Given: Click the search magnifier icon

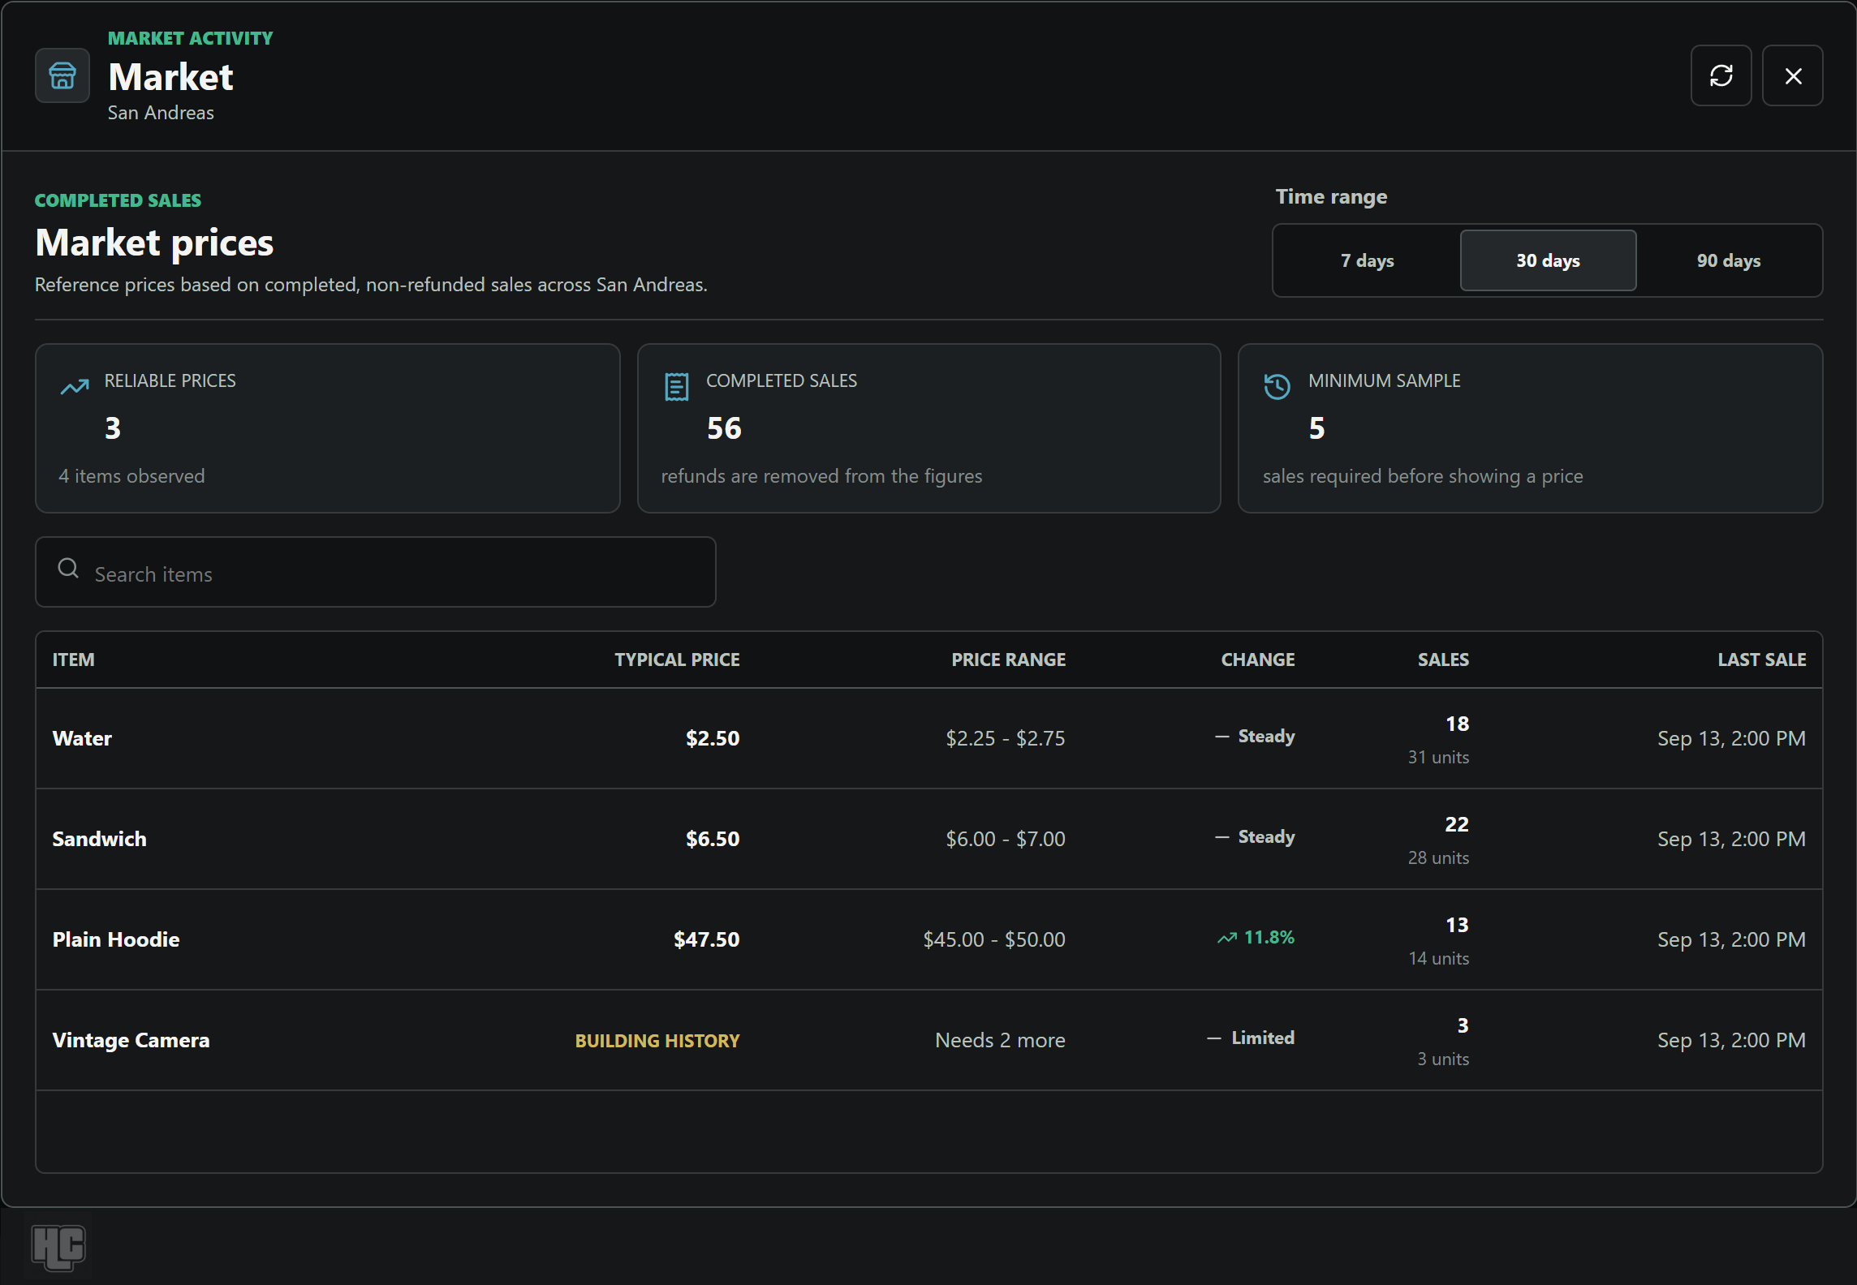Looking at the screenshot, I should pos(68,568).
